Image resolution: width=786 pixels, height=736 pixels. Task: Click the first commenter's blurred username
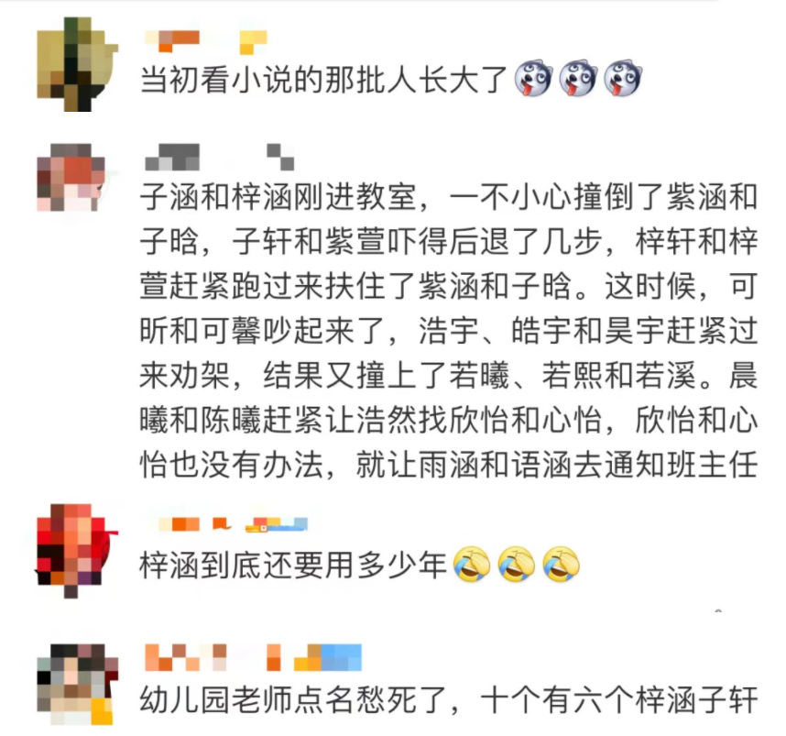[172, 41]
